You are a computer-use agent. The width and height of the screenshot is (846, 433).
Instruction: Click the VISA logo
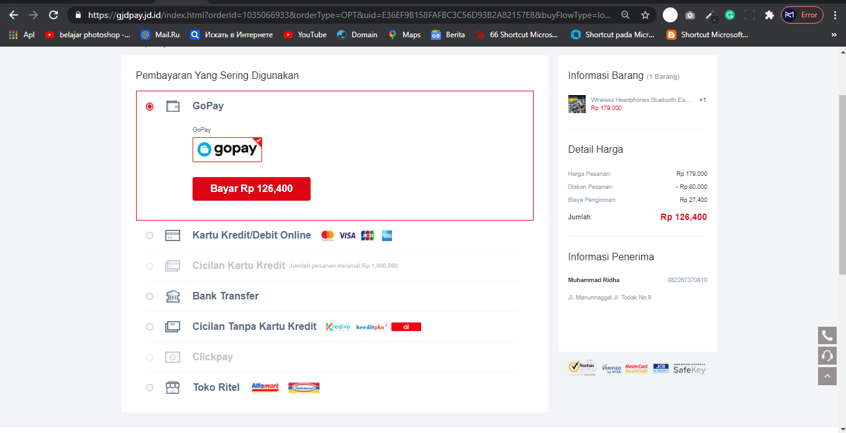click(347, 235)
